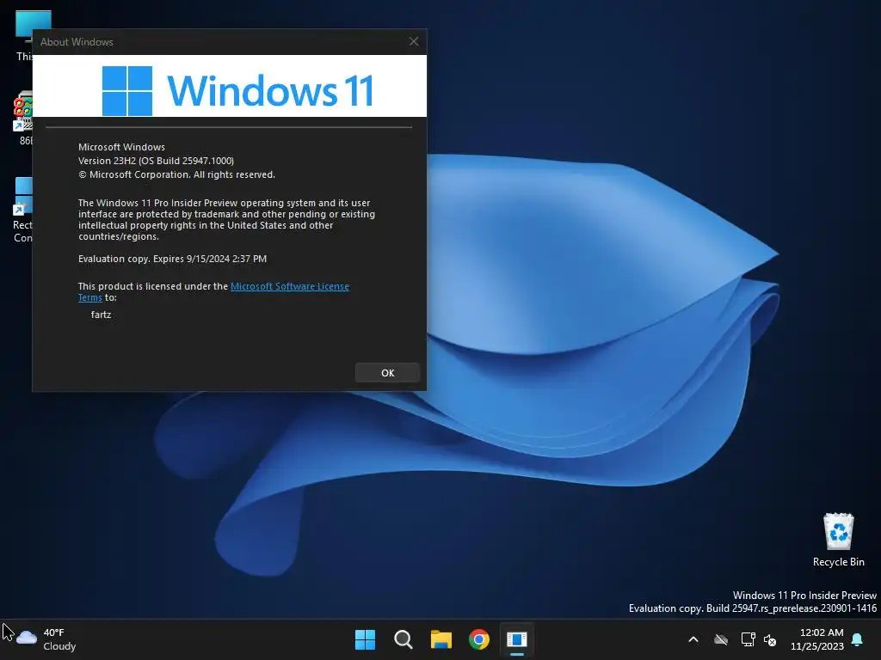Screen dimensions: 881x660
Task: Open network status tray icon
Action: click(748, 639)
